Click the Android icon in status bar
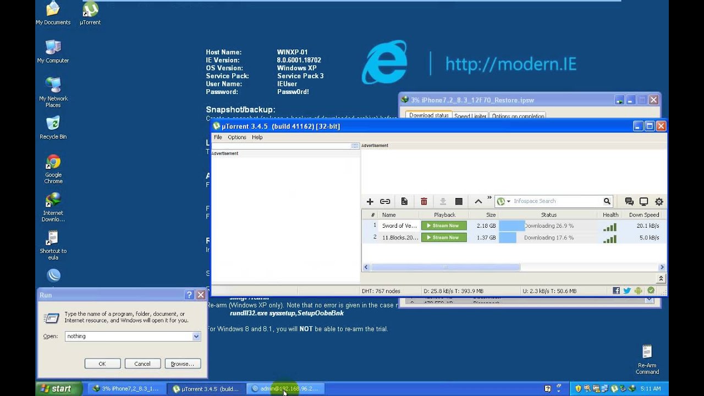Image resolution: width=704 pixels, height=396 pixels. click(x=638, y=290)
